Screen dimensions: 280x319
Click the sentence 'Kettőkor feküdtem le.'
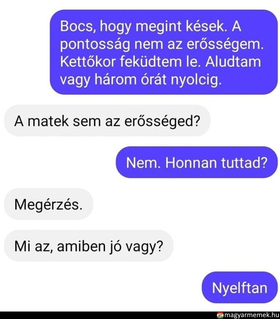click(129, 62)
